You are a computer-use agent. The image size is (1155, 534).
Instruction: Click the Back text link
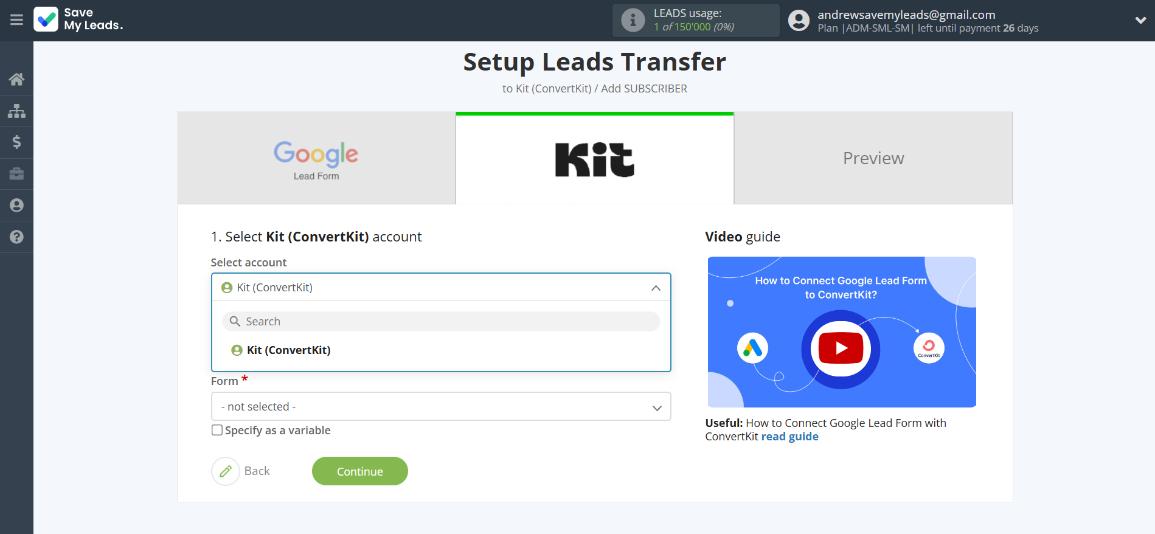257,471
